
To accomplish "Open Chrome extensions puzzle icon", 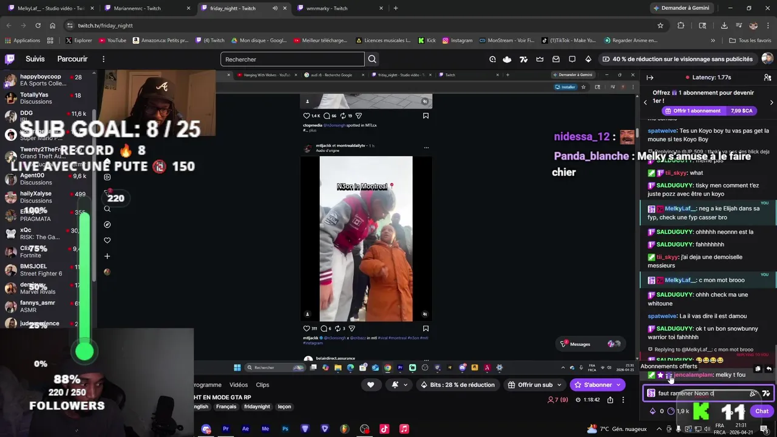I will point(680,25).
